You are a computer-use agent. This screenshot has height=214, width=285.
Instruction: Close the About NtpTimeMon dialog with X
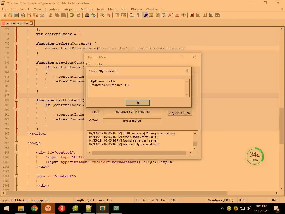[187, 71]
